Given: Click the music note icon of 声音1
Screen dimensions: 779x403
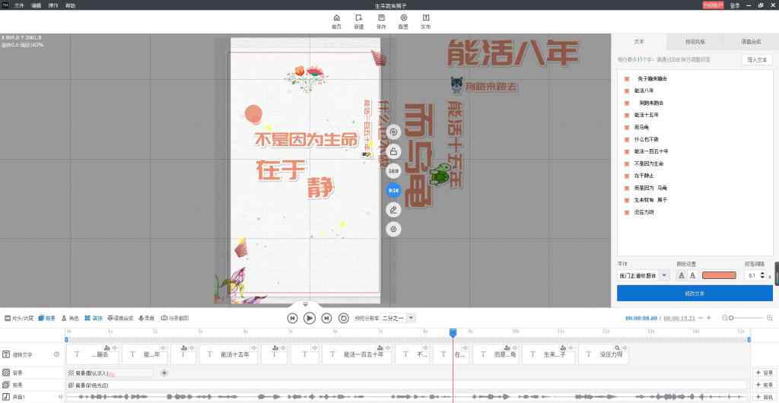Looking at the screenshot, I should click(x=6, y=397).
